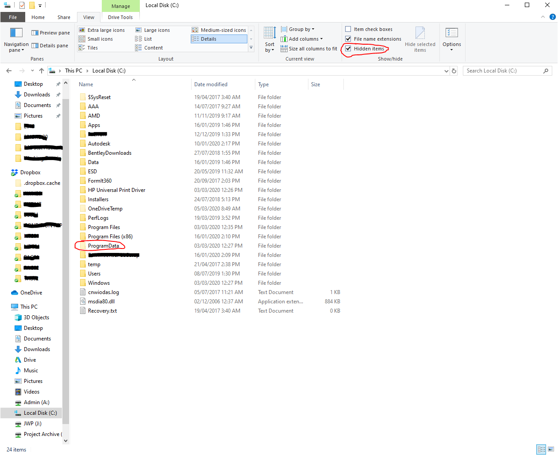Select Extra large icons layout
558x455 pixels.
tap(102, 30)
